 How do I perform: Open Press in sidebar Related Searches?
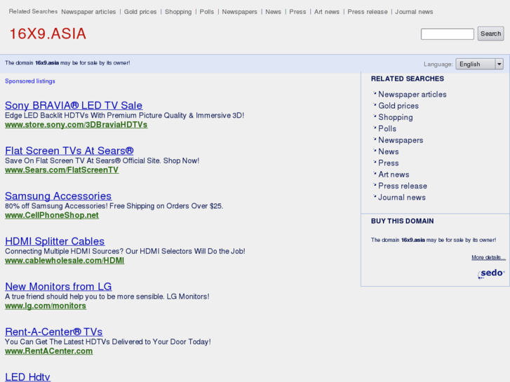click(389, 163)
